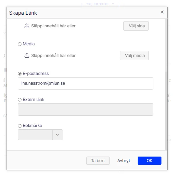Select the Media radio button
This screenshot has height=178, width=174.
point(20,44)
